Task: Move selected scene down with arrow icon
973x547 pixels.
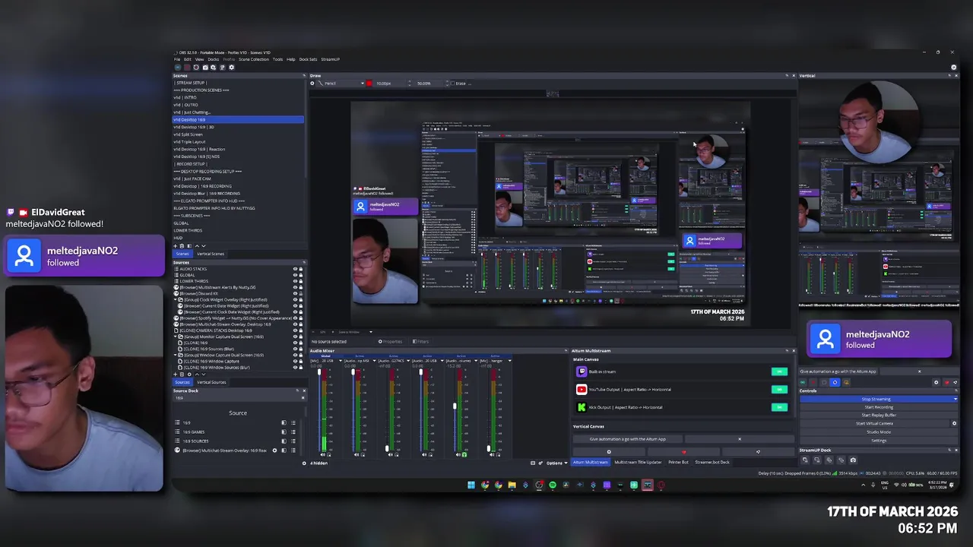Action: pos(204,246)
